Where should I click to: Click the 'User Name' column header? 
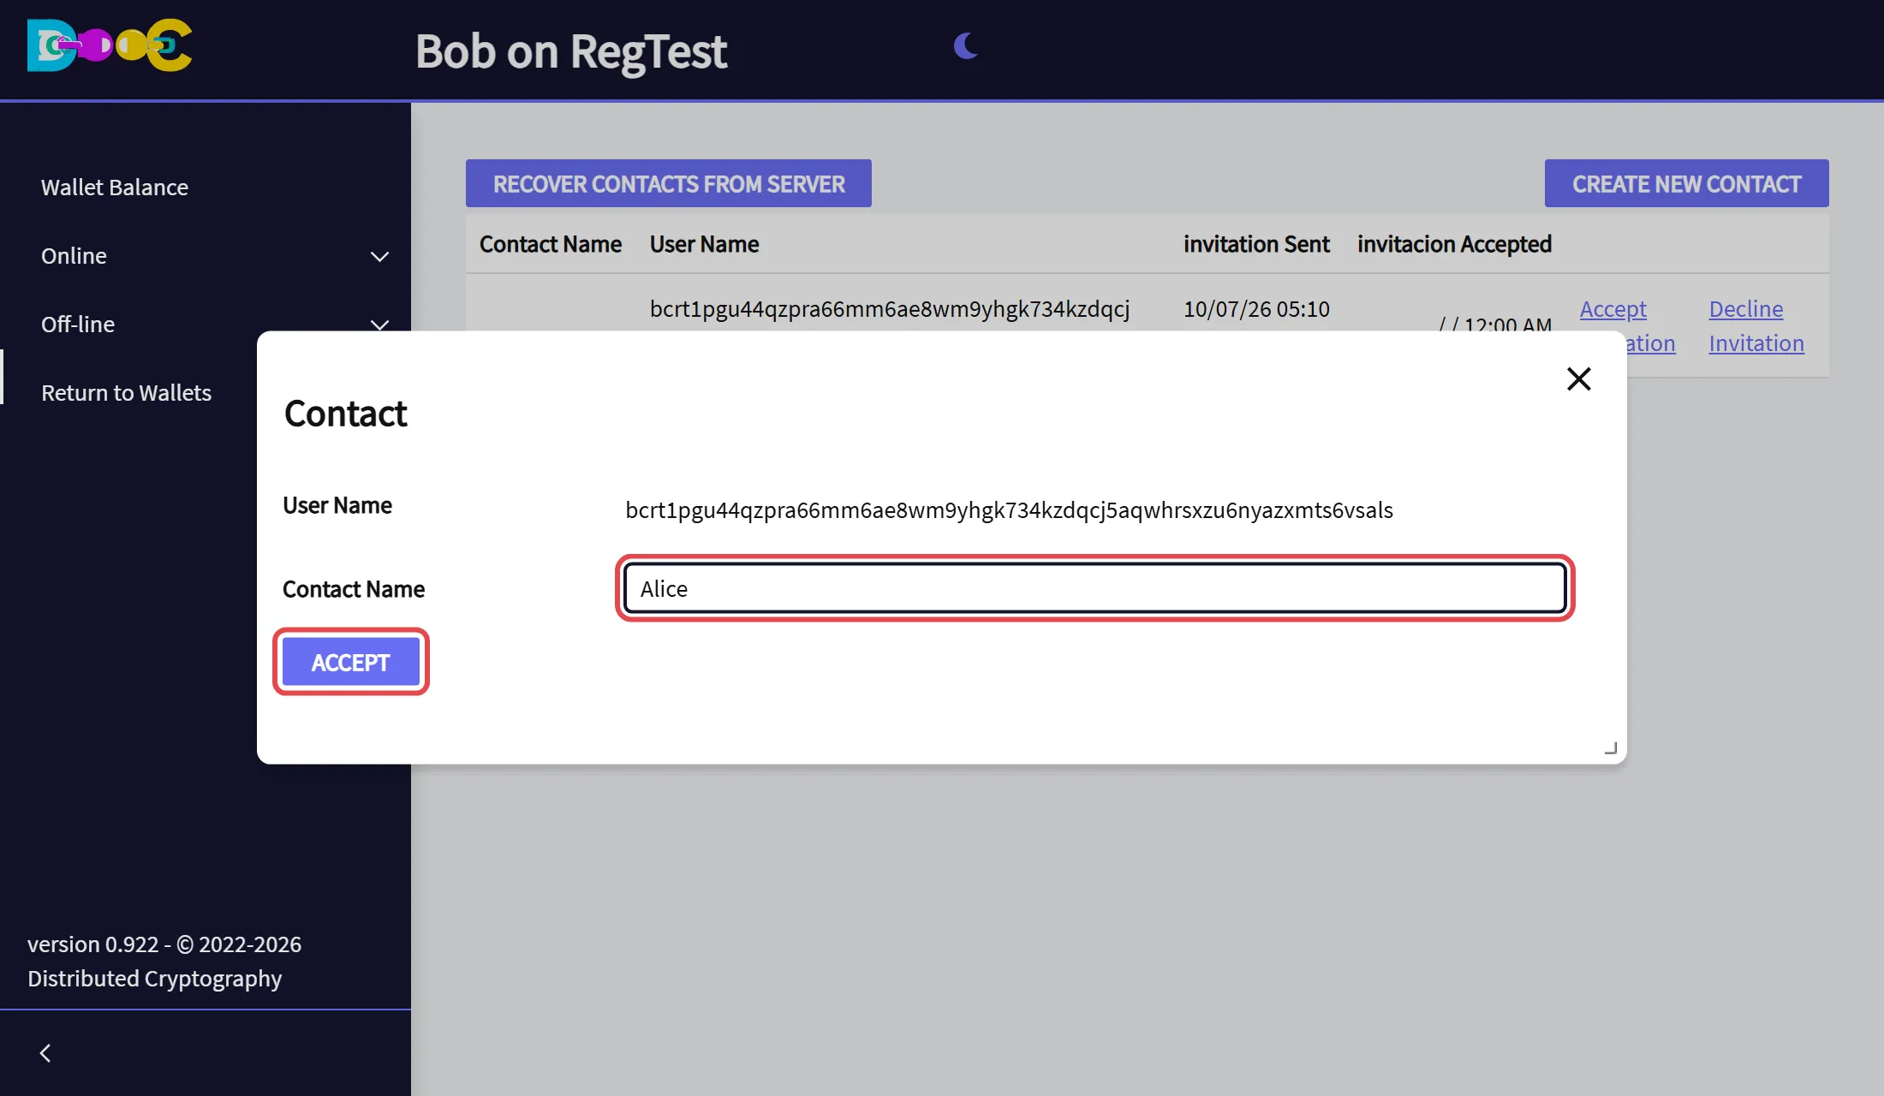click(x=704, y=244)
